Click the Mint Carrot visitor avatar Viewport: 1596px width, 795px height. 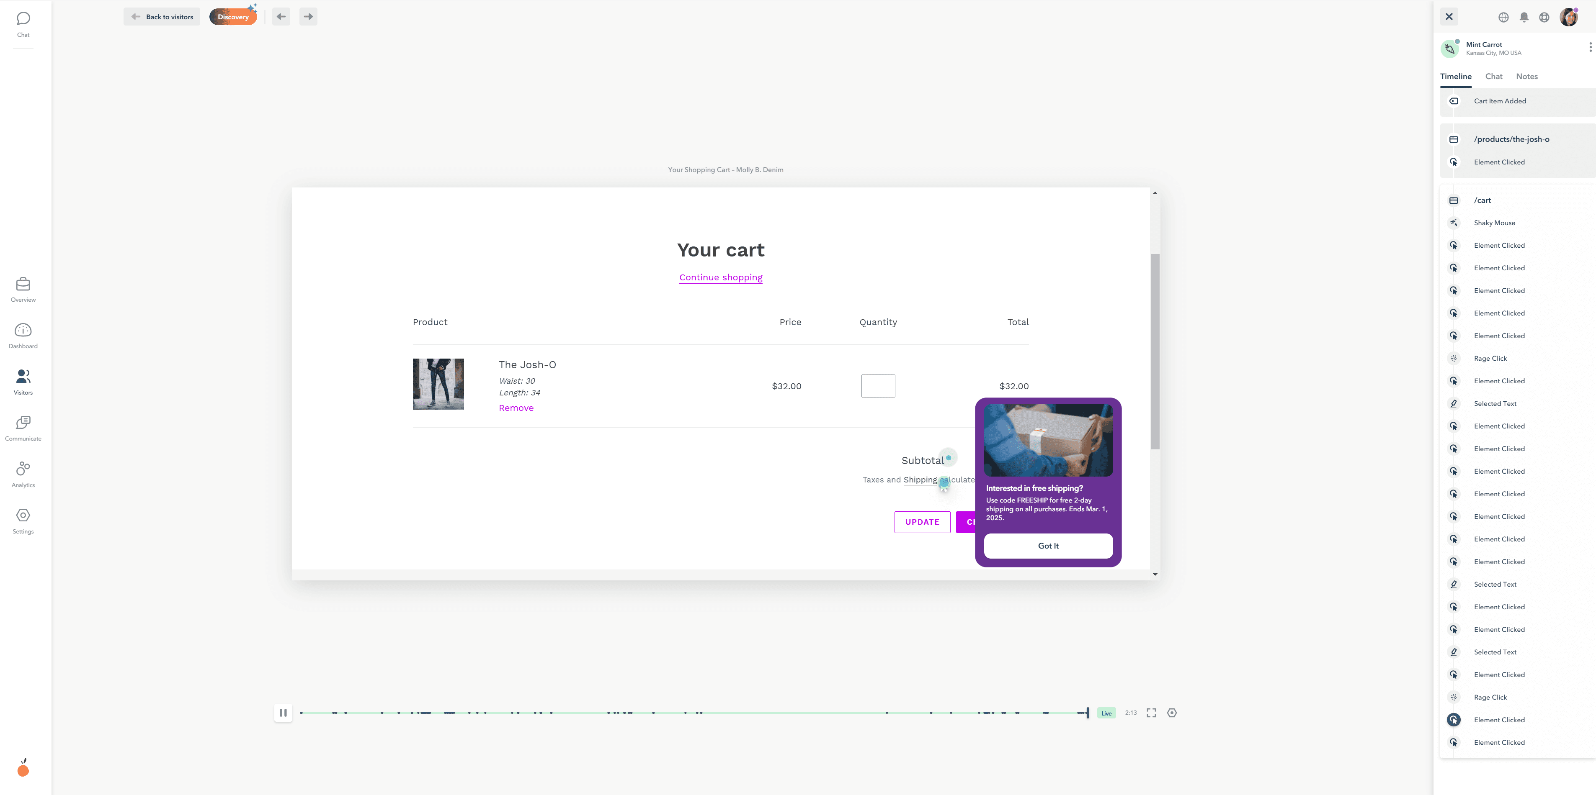1450,48
